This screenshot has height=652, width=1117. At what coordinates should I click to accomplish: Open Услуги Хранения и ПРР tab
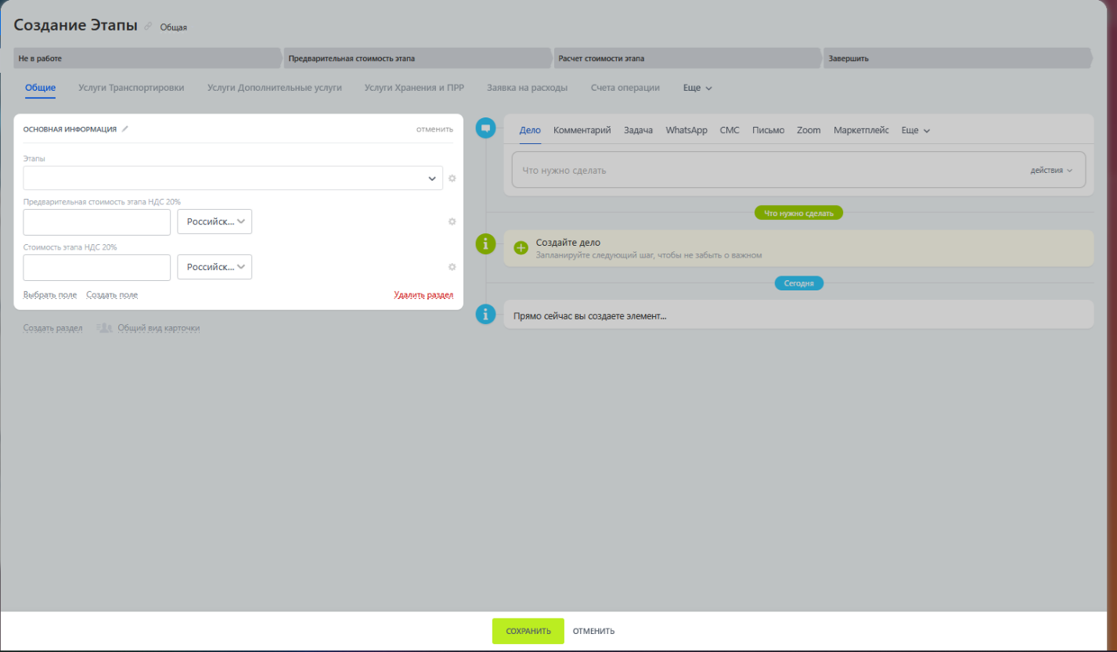click(x=414, y=88)
